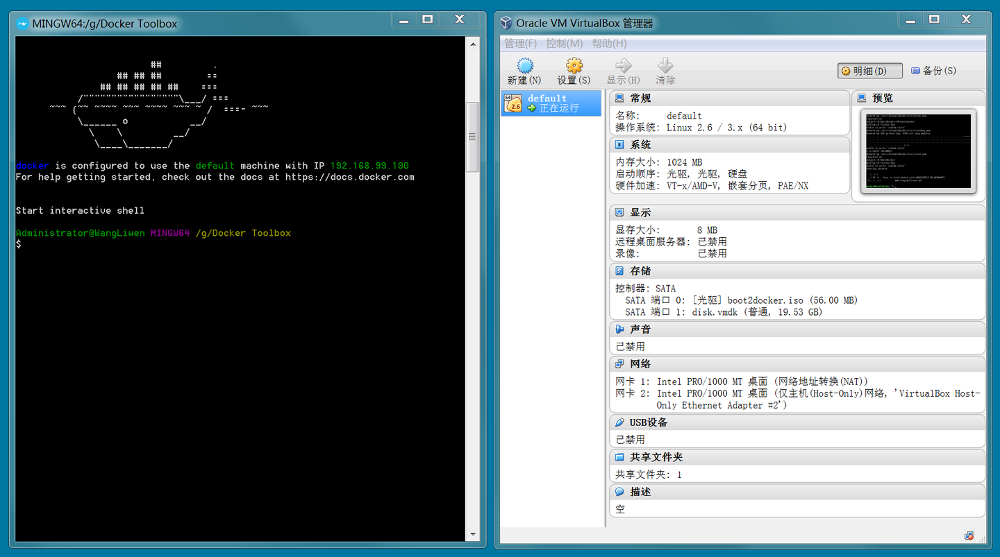The width and height of the screenshot is (1000, 557).
Task: Click the video memory 8 MB value
Action: click(x=707, y=230)
